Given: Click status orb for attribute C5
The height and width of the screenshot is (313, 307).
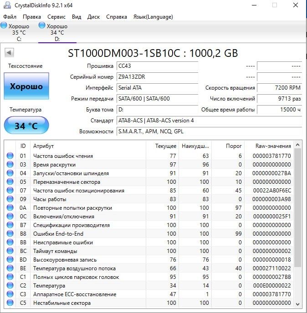Looking at the screenshot, I should pos(10,303).
